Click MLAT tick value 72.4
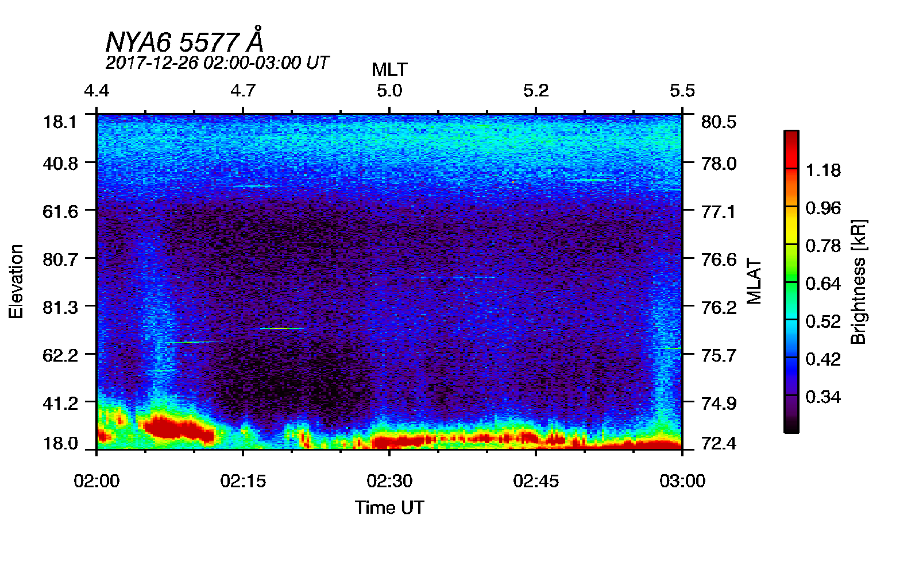This screenshot has width=919, height=574. (x=719, y=443)
